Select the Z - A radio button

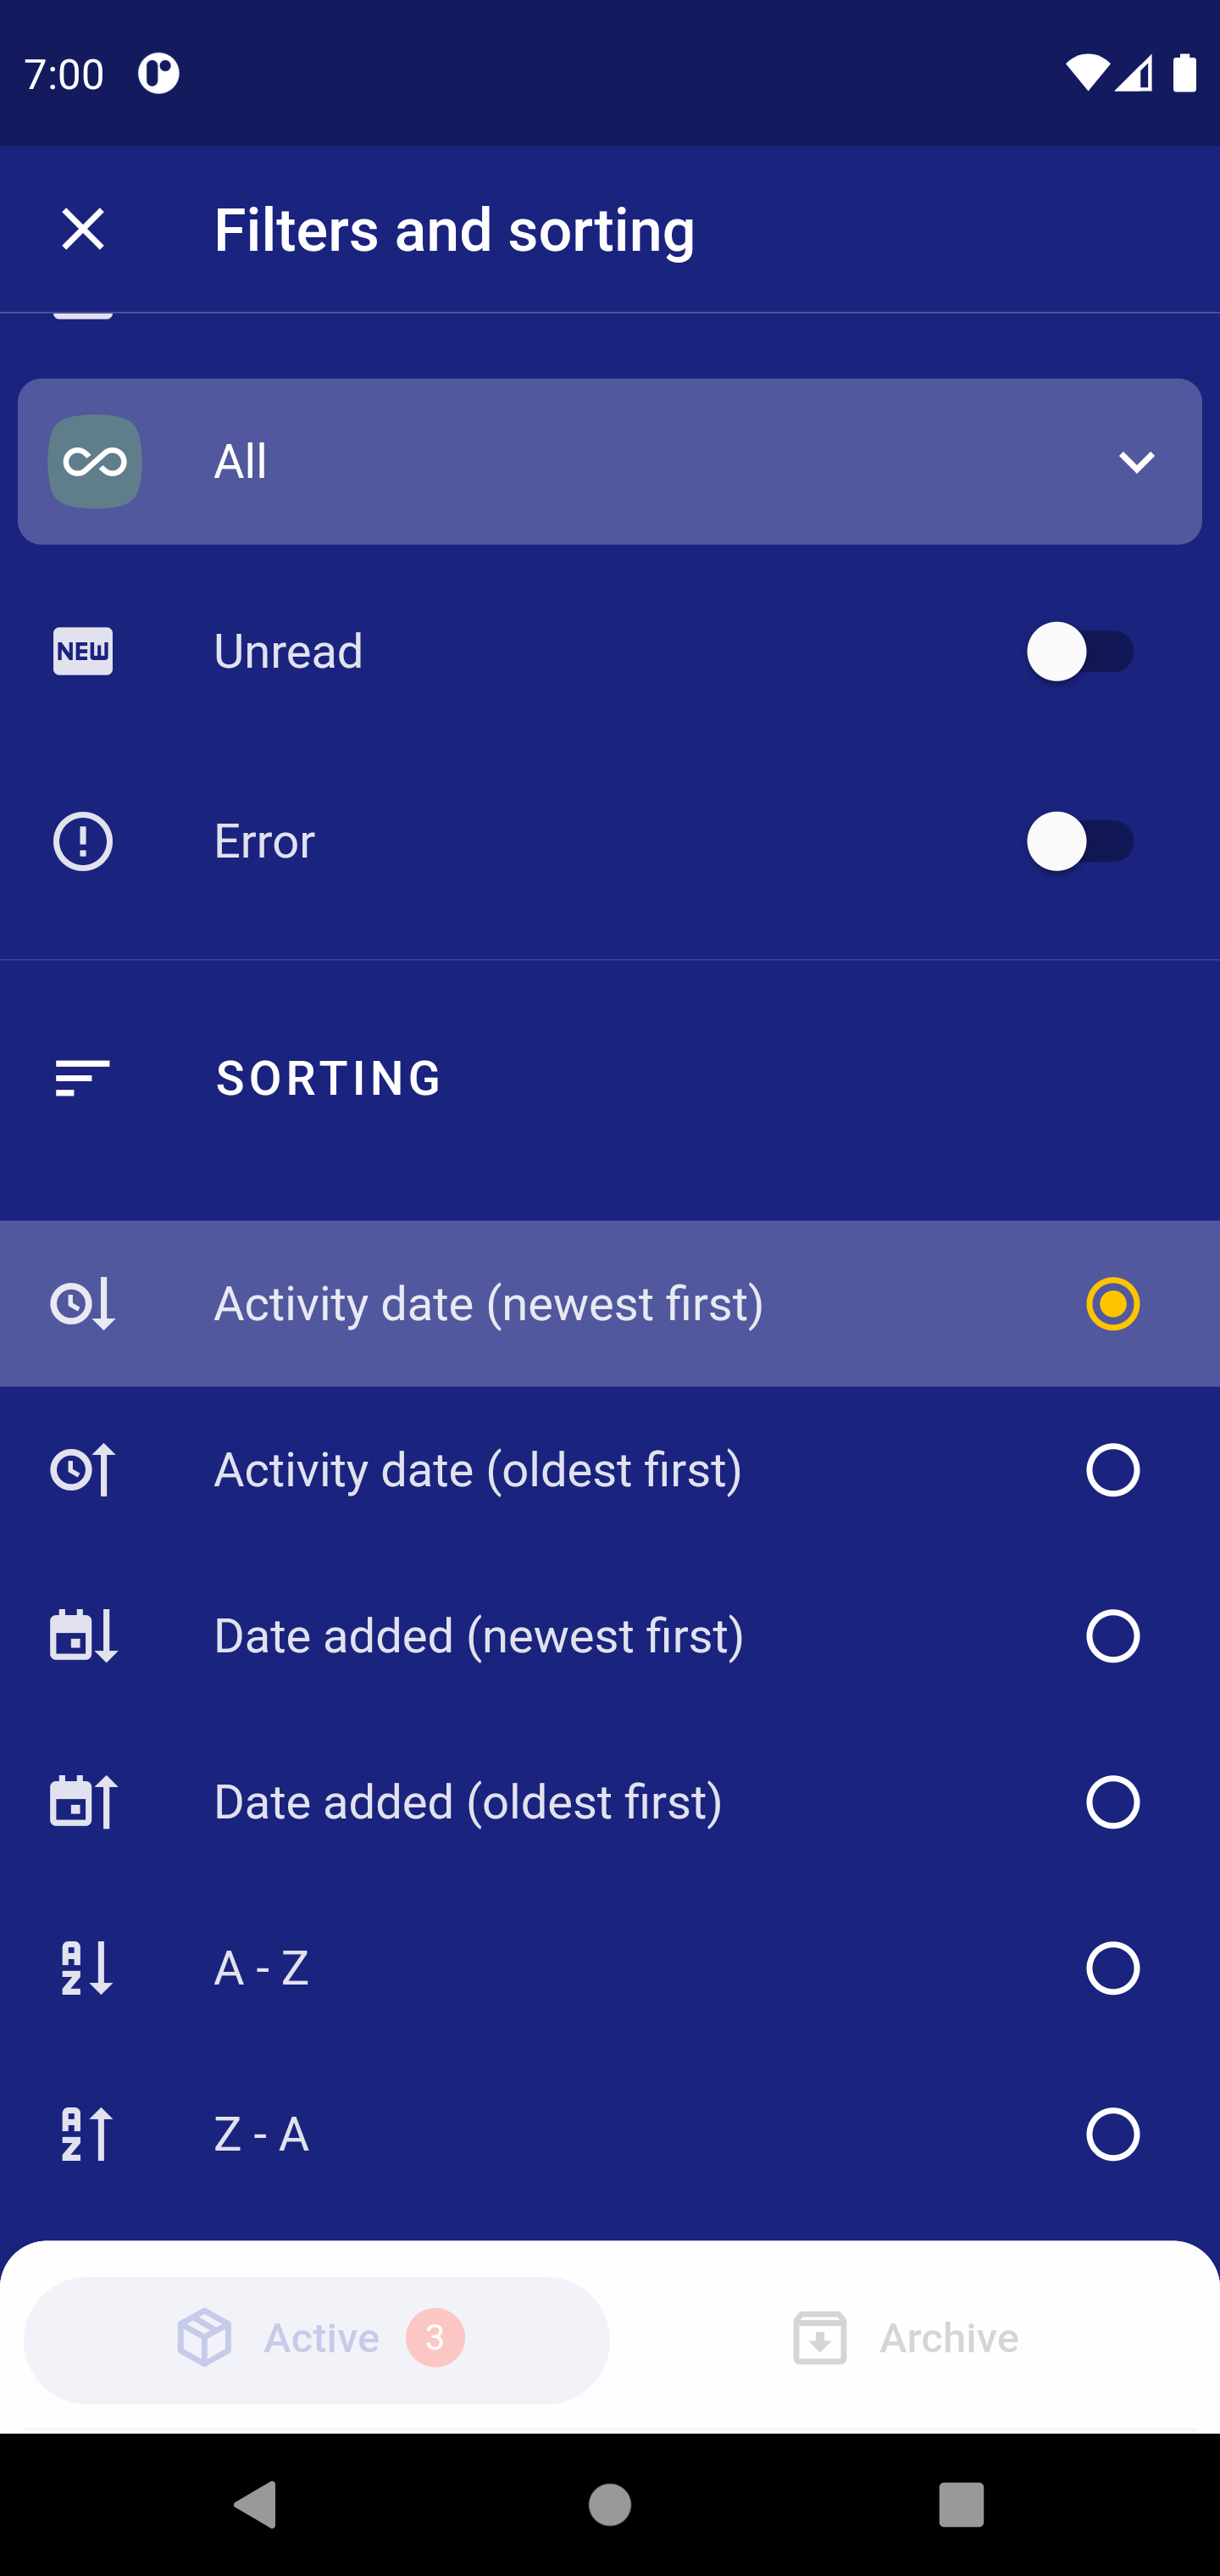point(1112,2134)
